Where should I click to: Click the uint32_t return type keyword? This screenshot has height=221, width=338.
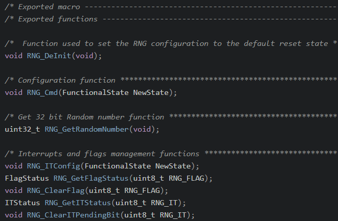(x=22, y=130)
